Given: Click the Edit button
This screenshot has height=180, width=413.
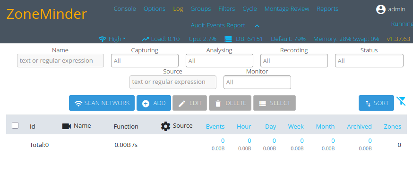Looking at the screenshot, I should (189, 103).
